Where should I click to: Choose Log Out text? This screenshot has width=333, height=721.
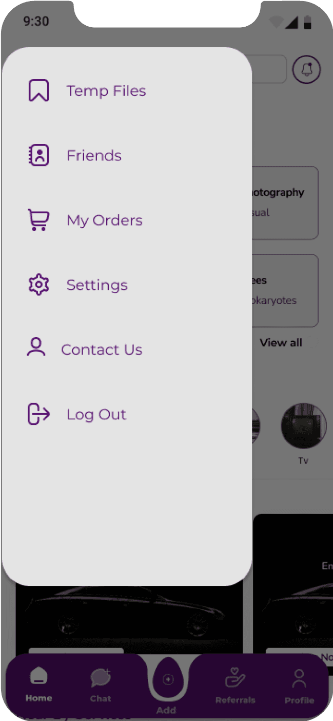[96, 415]
